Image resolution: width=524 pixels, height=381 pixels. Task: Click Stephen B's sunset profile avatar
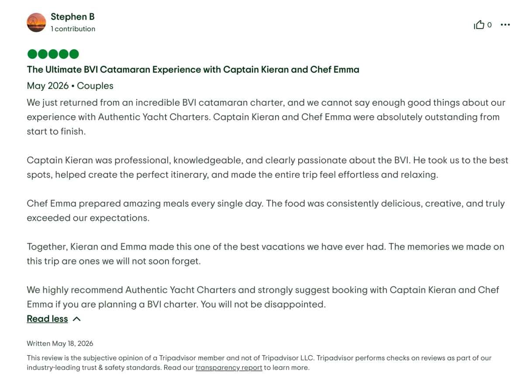(x=36, y=22)
